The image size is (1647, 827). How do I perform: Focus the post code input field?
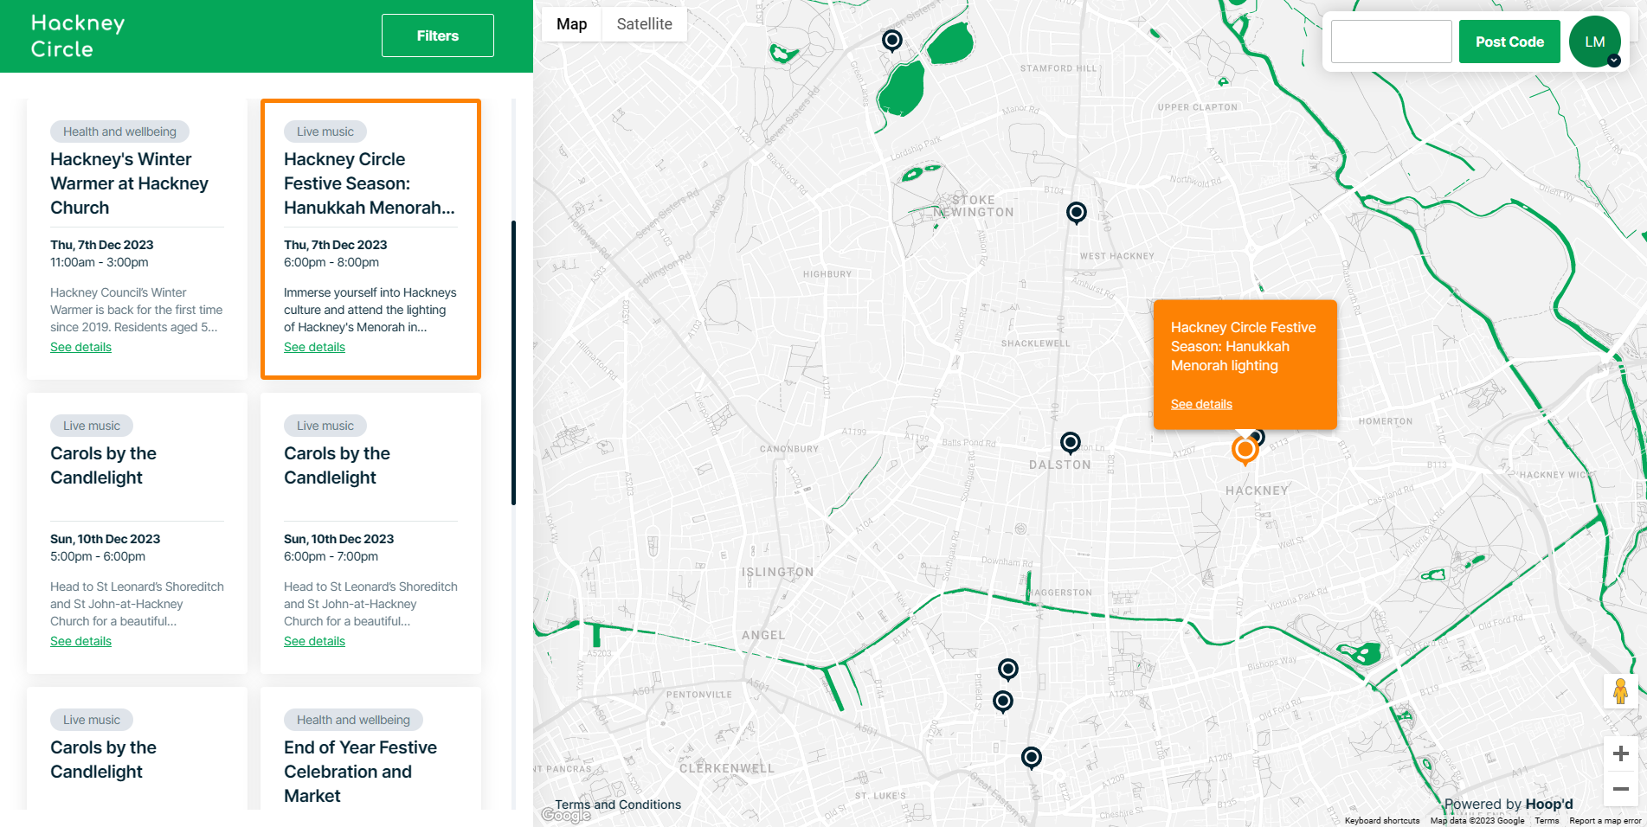pos(1391,42)
